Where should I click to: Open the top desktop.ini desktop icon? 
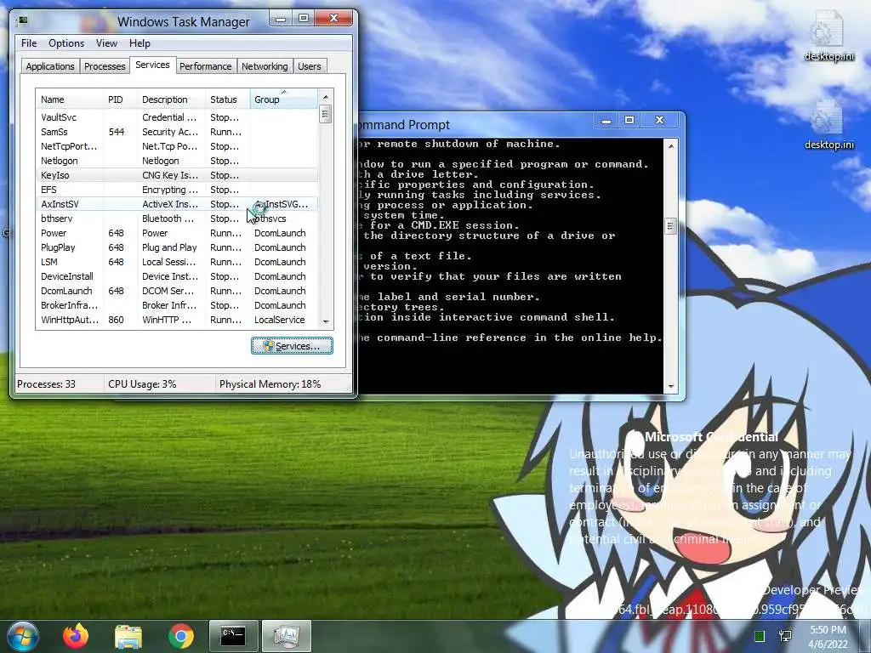coord(828,36)
